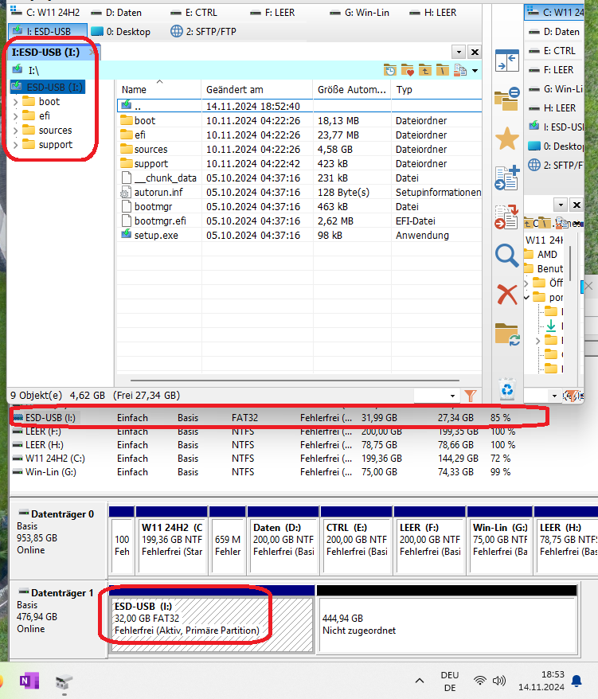The image size is (598, 699).
Task: Select the setup.exe file
Action: tap(299, 236)
